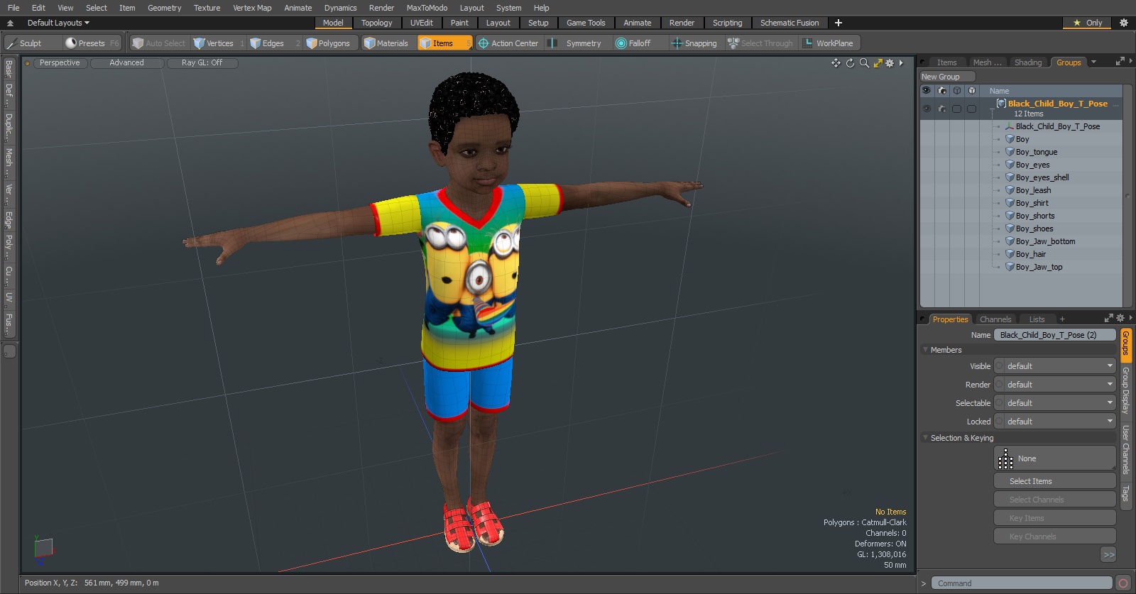Click the double-chevron more button

[1109, 554]
